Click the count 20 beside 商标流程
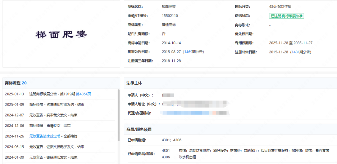 pos(24,83)
